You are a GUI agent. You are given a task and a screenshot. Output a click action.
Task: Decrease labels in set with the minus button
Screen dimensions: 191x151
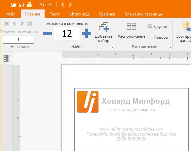point(47,33)
